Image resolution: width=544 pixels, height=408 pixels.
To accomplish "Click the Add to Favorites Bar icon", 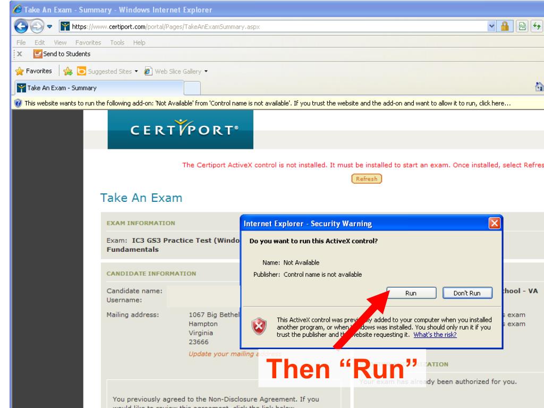I will coord(68,71).
